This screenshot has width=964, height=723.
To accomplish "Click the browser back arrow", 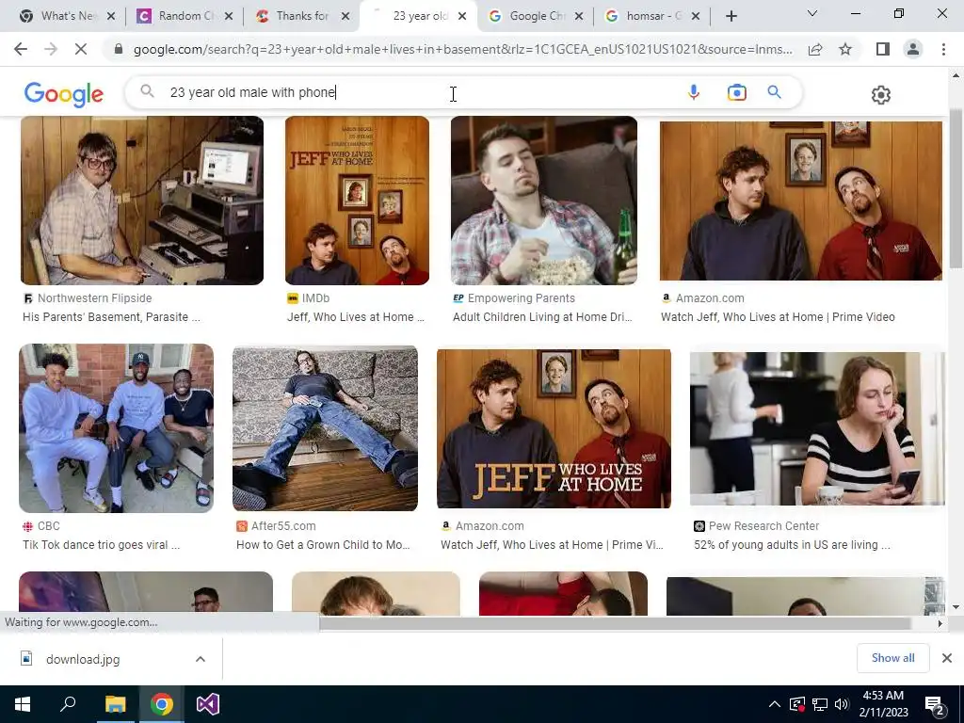I will coord(21,49).
